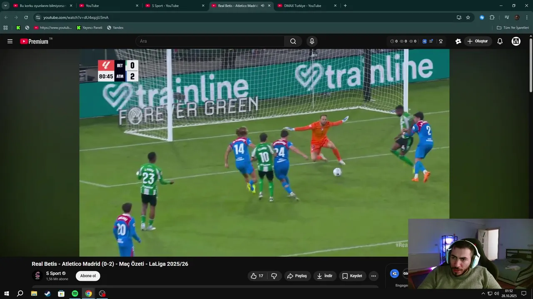The image size is (533, 299).
Task: Open the YouTube account avatar menu
Action: 516,41
